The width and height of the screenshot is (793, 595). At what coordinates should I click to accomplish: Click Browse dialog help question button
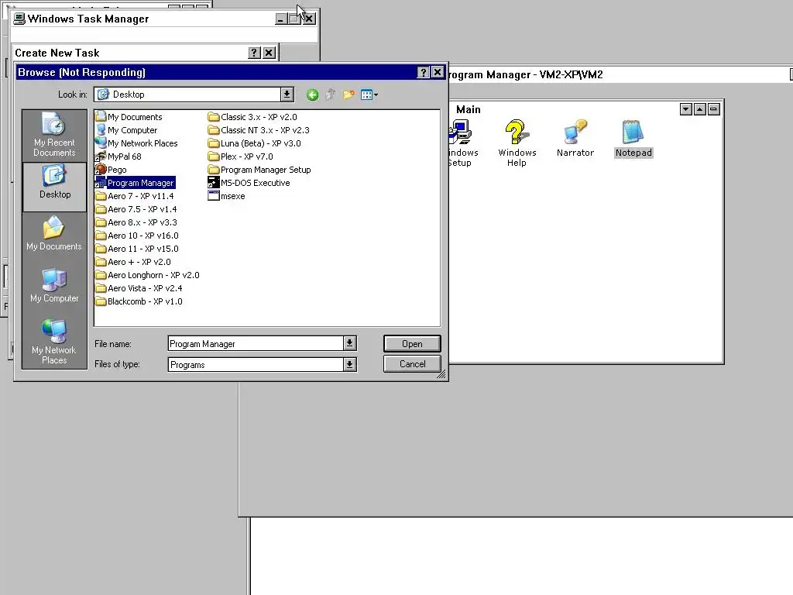423,72
